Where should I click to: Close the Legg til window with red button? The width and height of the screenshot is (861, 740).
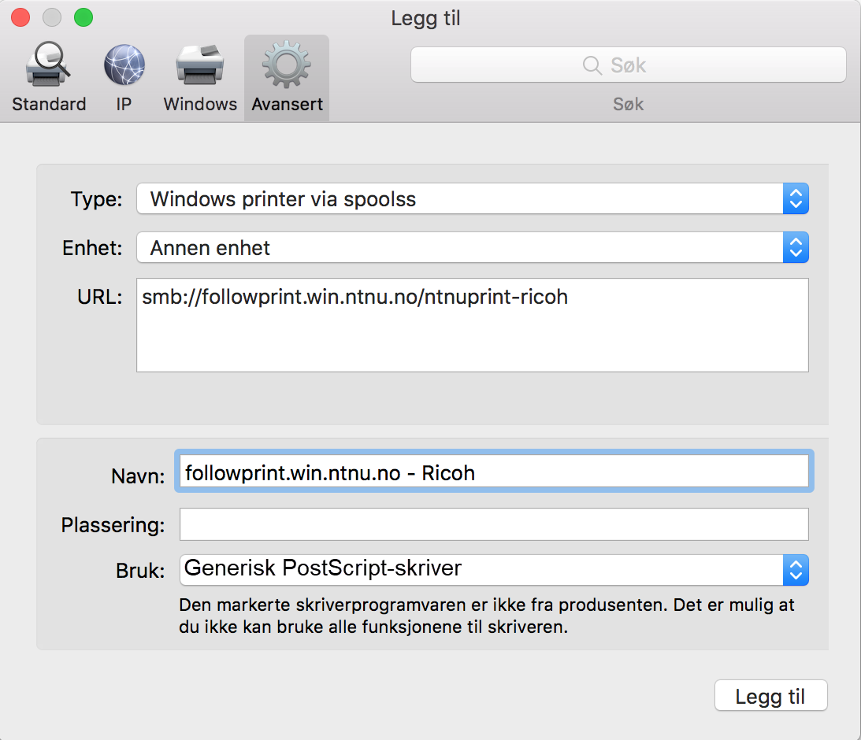(x=20, y=17)
